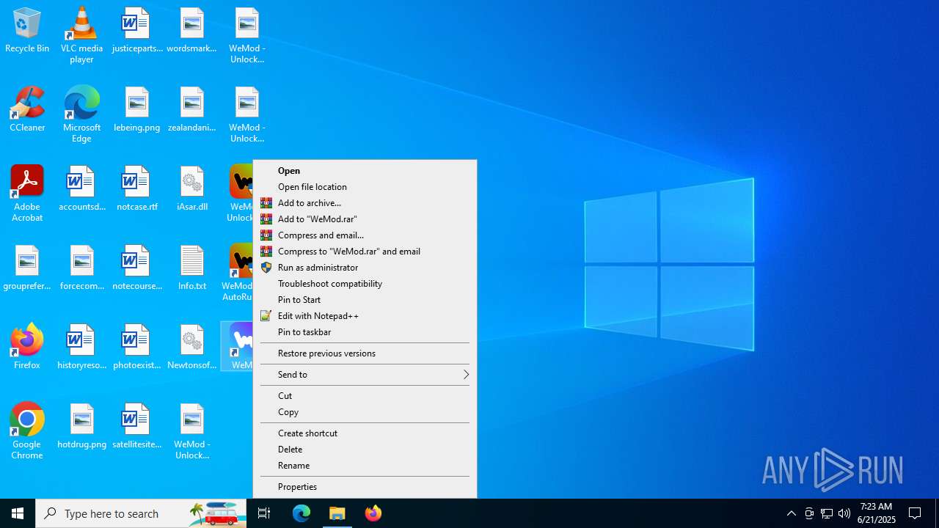Select the justiceparts Word document icon

(x=136, y=31)
